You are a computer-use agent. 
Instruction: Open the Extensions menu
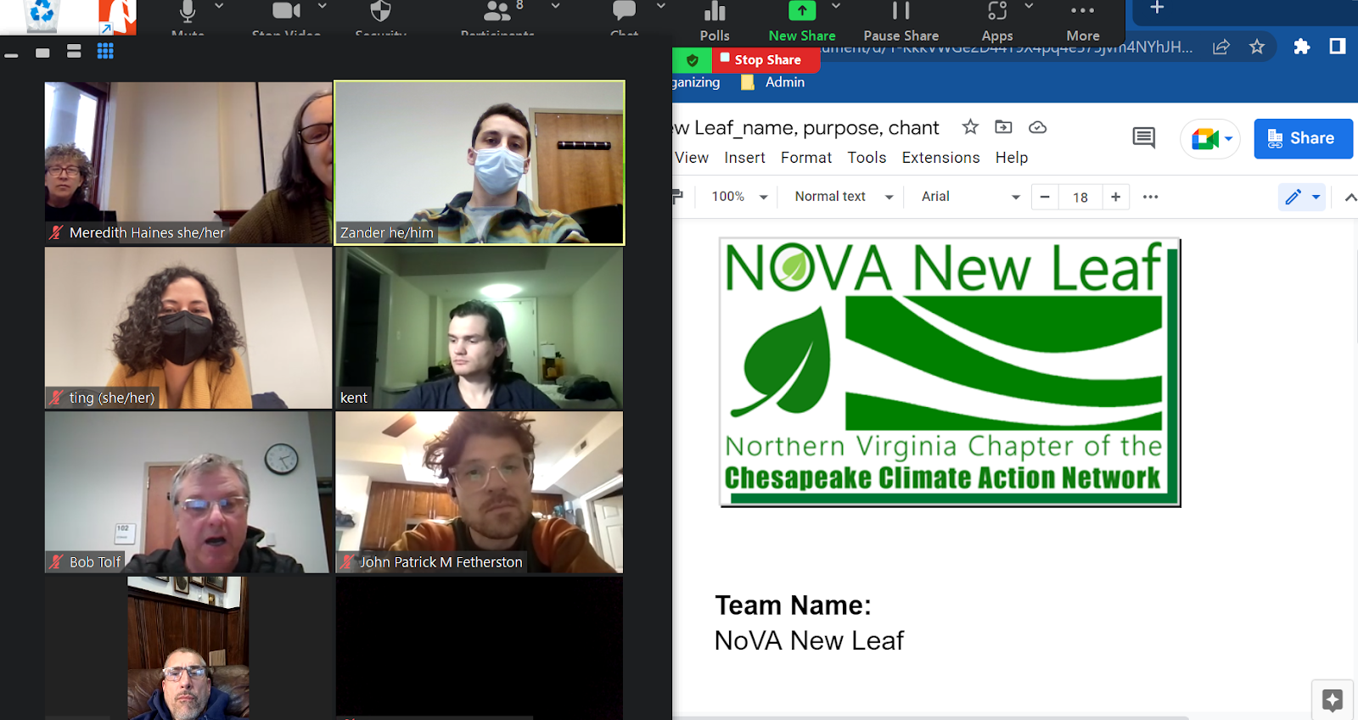[940, 158]
